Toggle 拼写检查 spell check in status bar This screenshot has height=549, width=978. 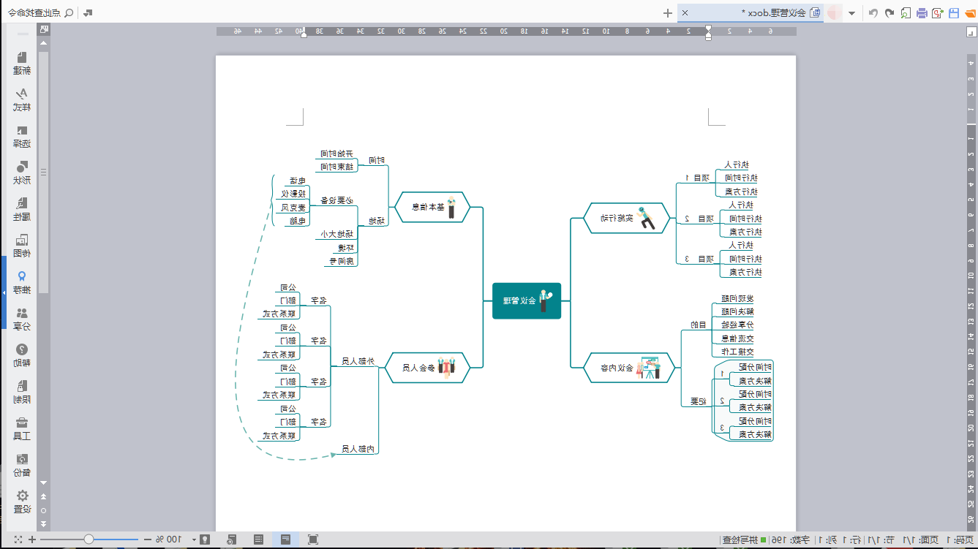click(x=744, y=539)
